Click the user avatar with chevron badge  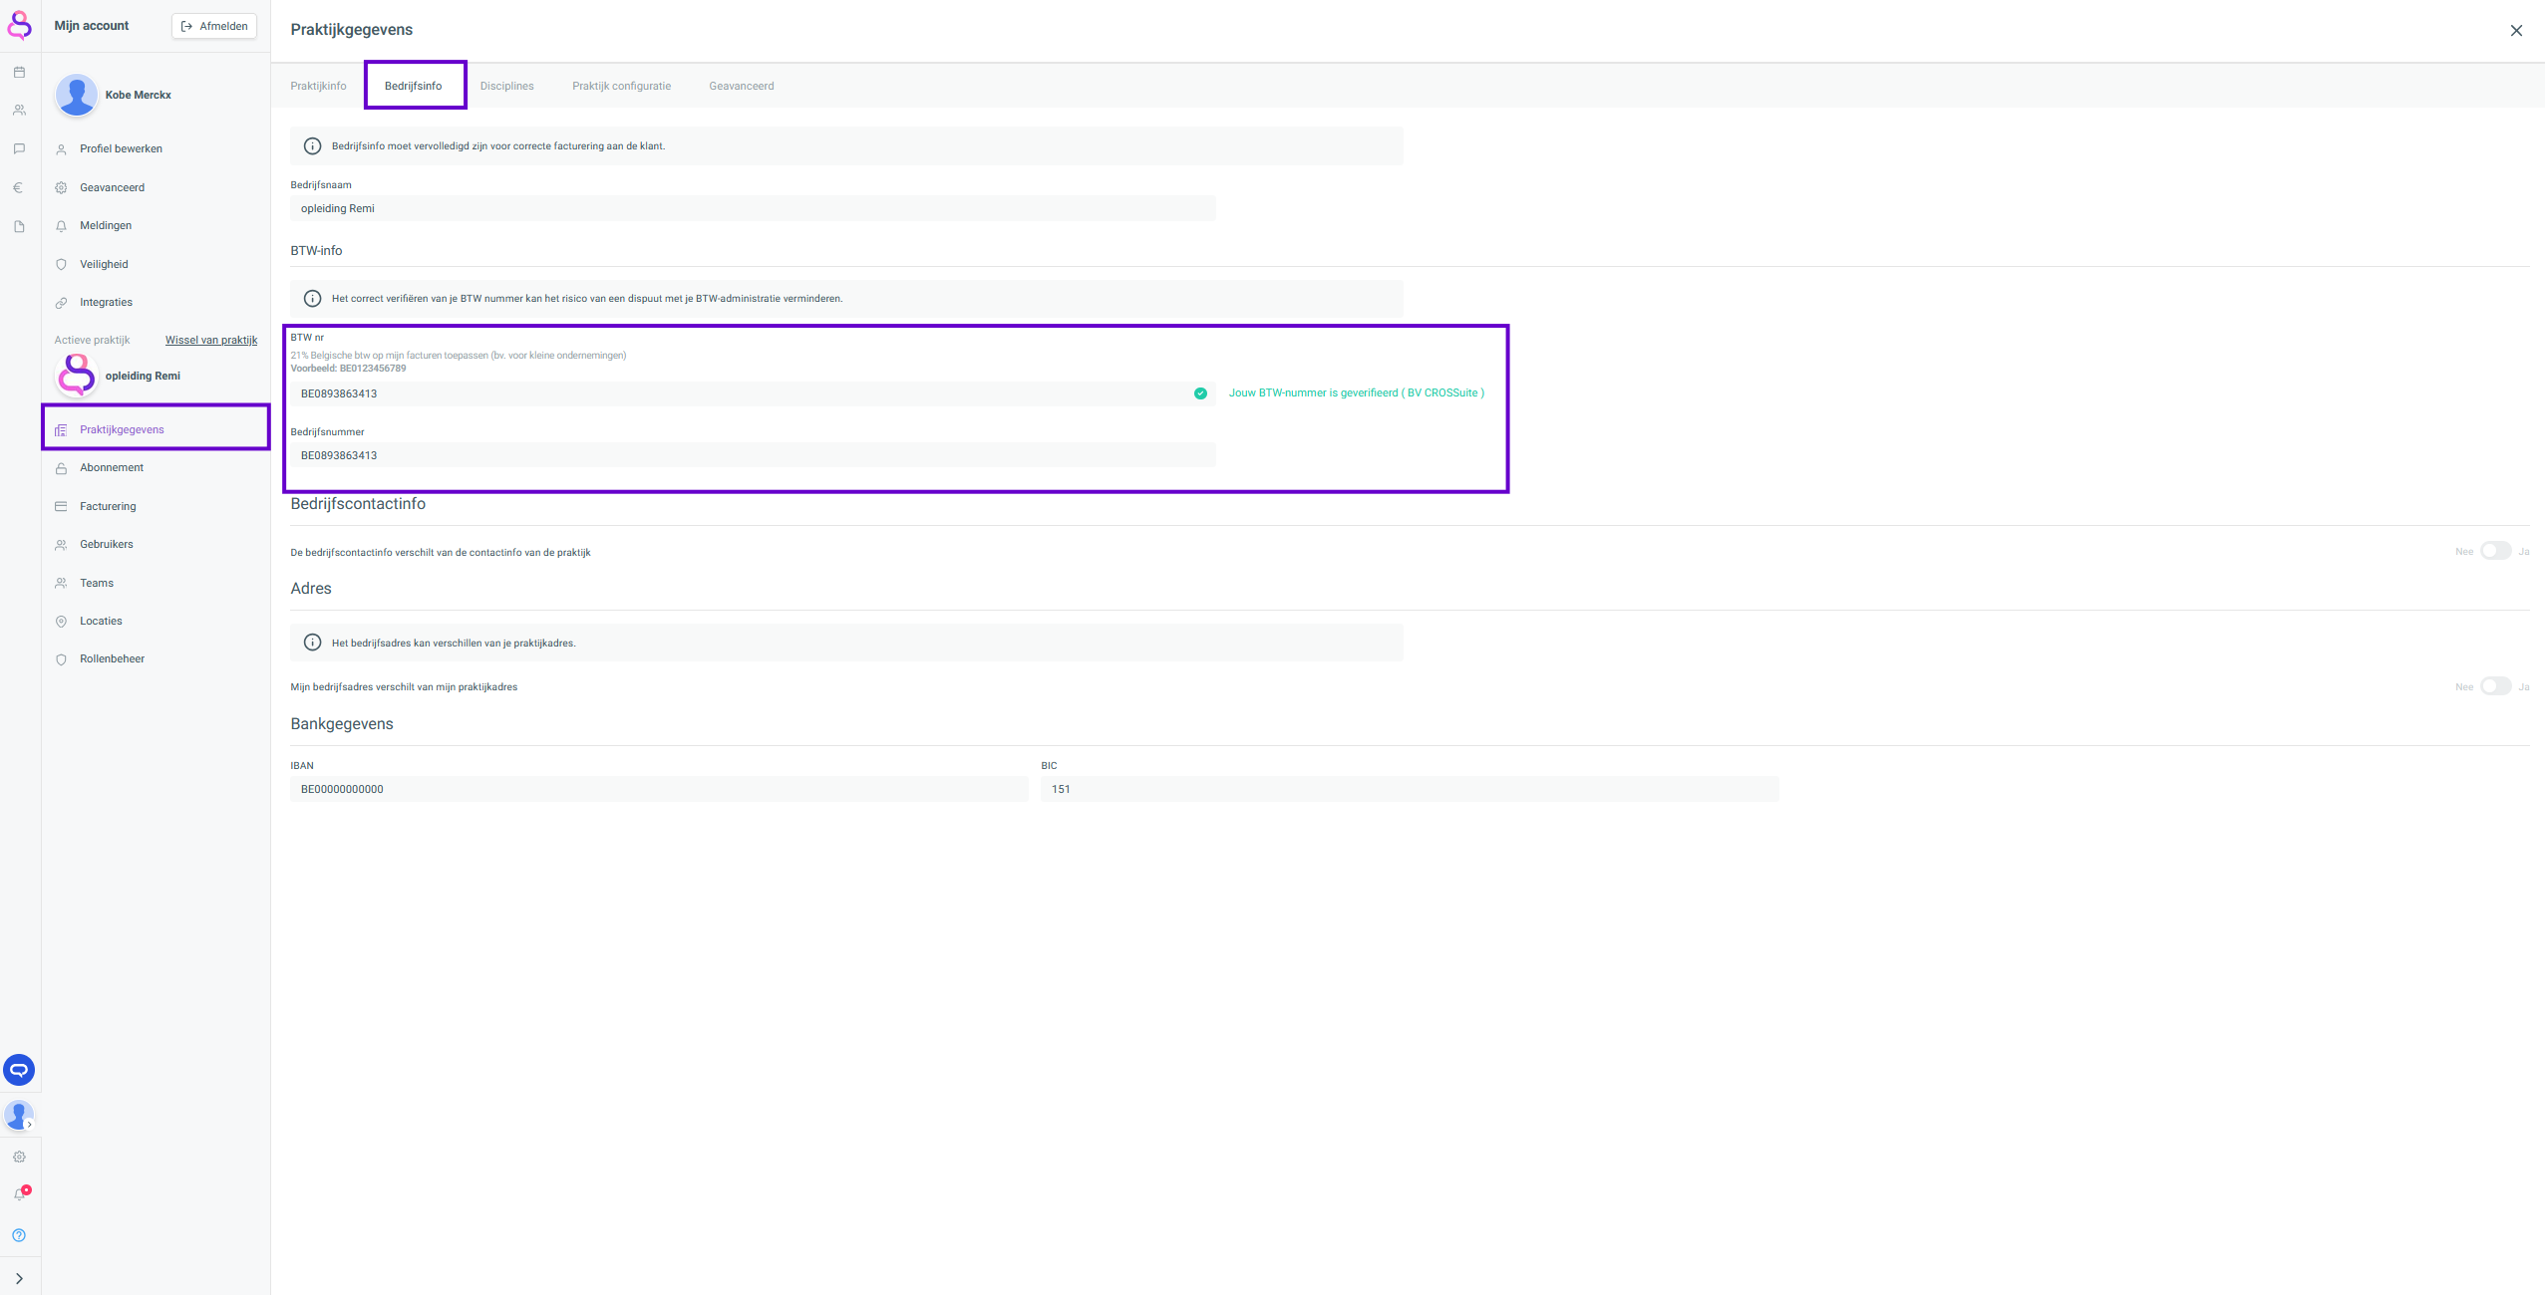[x=19, y=1115]
